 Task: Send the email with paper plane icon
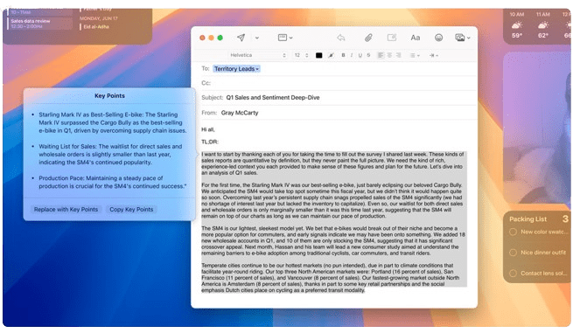click(x=241, y=38)
